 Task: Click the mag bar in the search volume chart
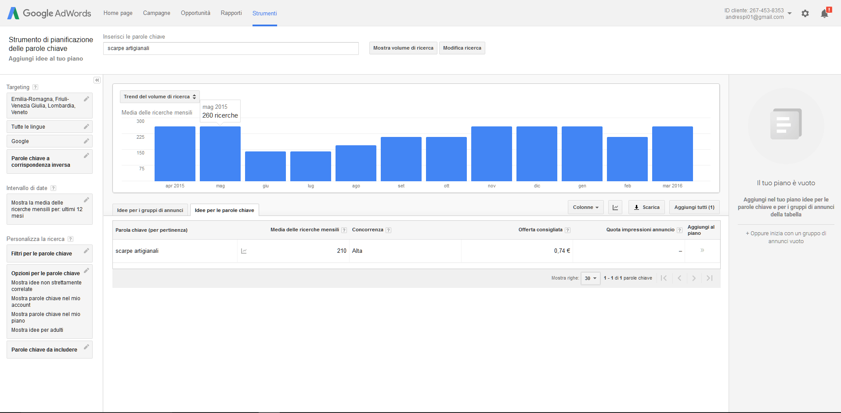pos(220,154)
